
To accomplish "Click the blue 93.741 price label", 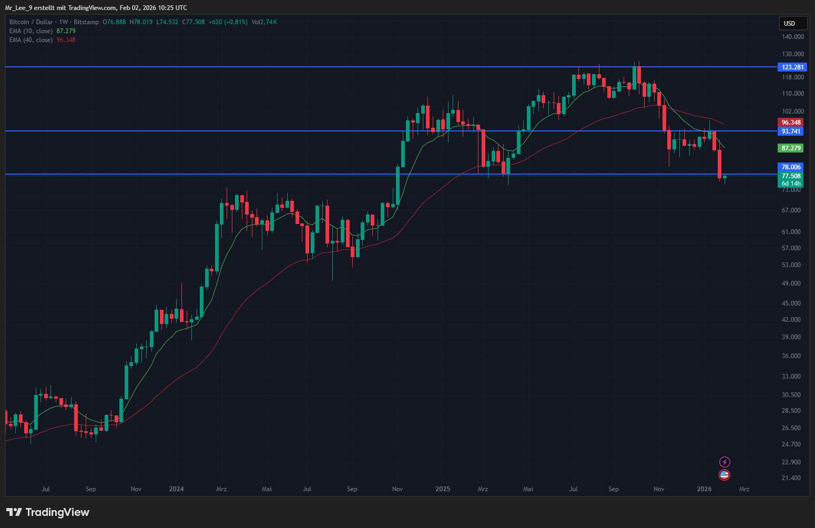I will tap(791, 131).
